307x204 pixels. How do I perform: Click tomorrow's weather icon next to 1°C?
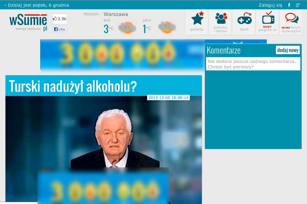click(x=167, y=26)
